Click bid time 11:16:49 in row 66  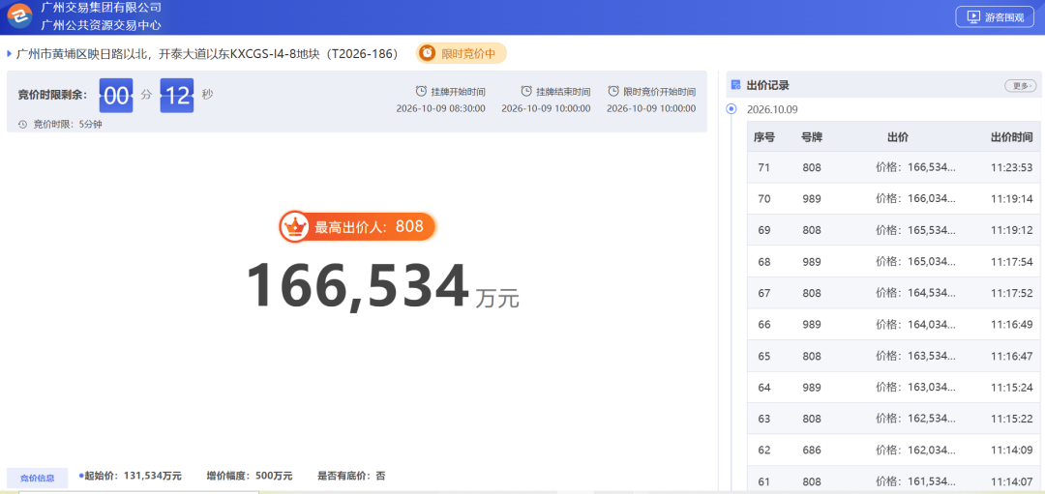coord(1012,324)
